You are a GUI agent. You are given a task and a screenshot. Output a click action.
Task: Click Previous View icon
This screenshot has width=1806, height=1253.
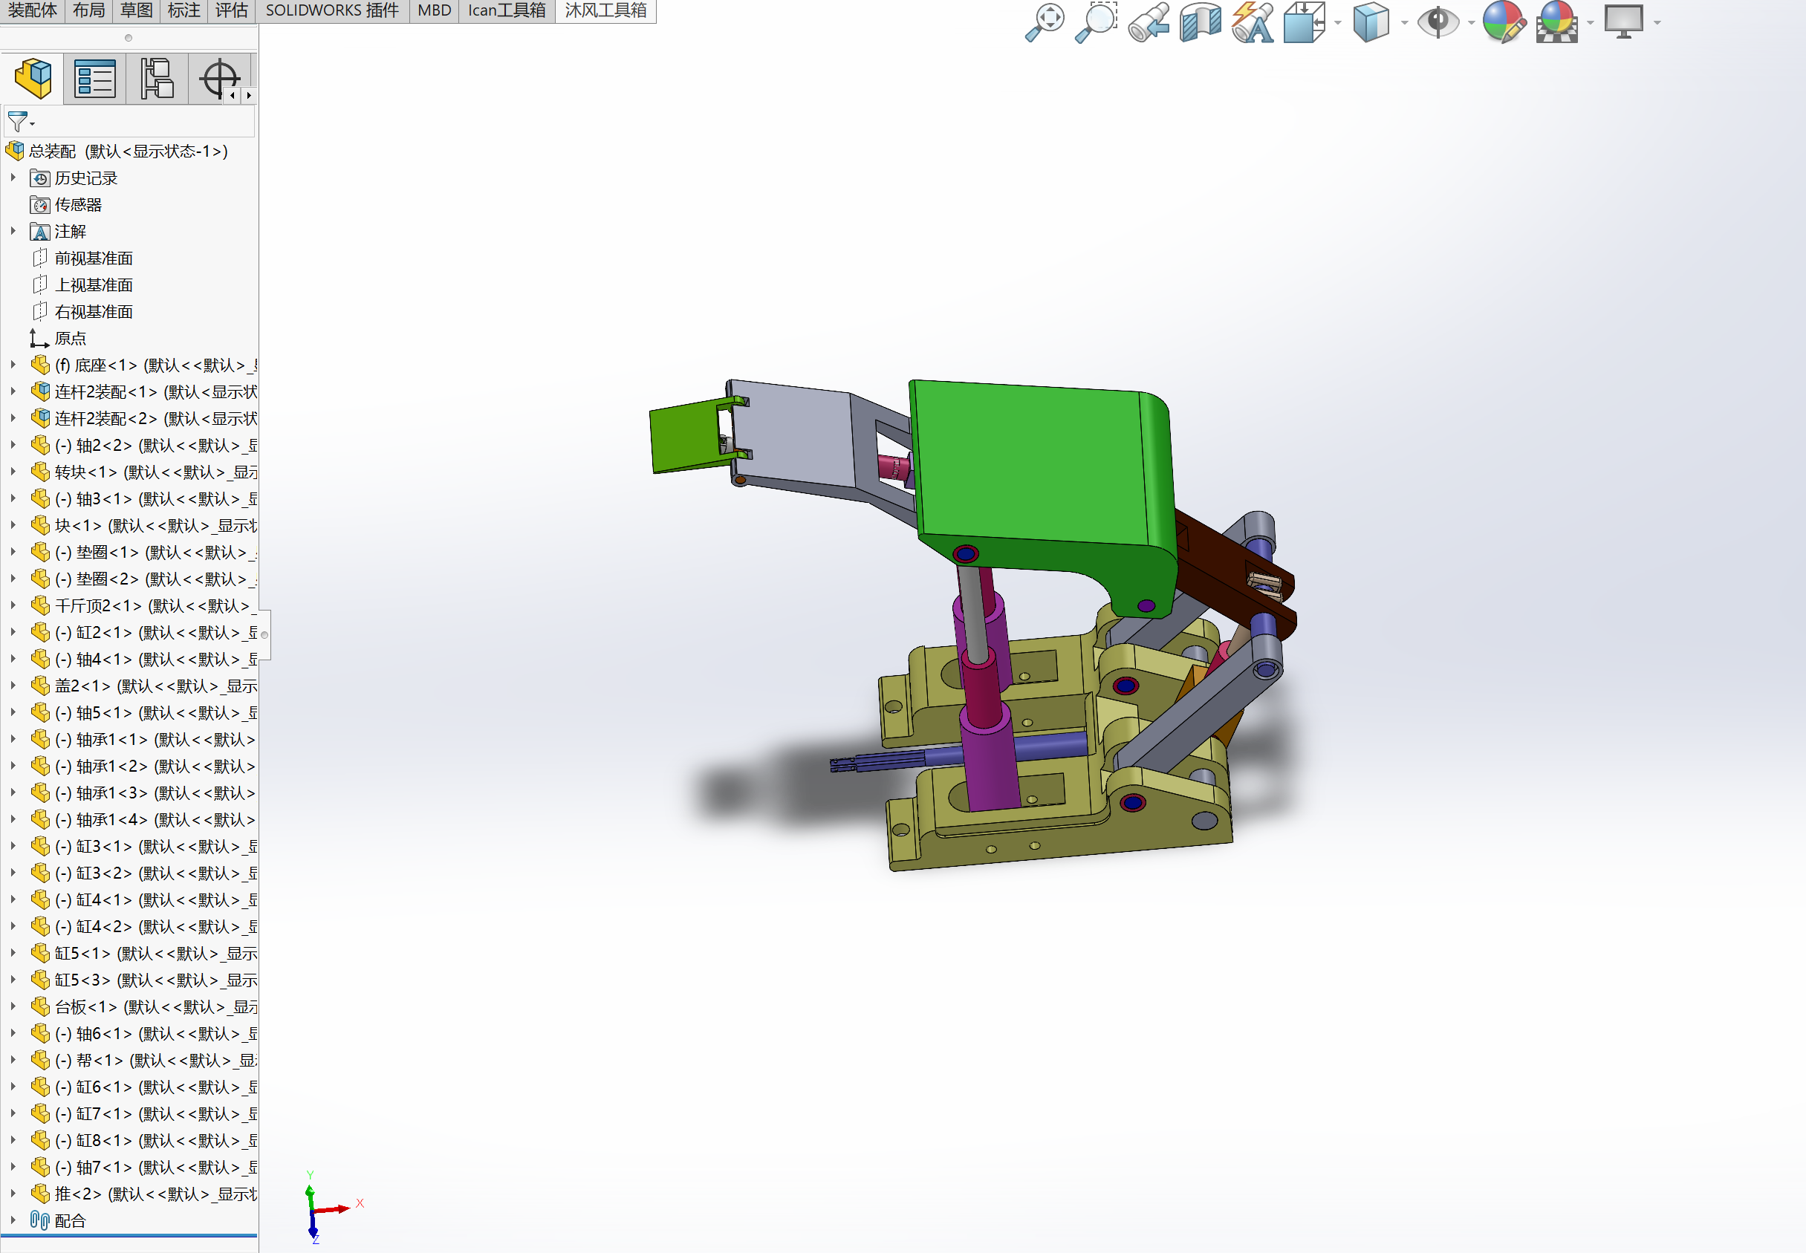1149,22
